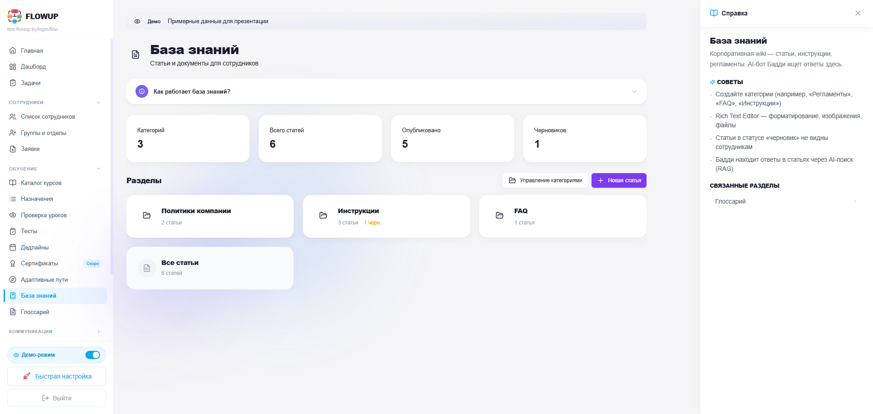Click the Категорий stat card

click(188, 139)
